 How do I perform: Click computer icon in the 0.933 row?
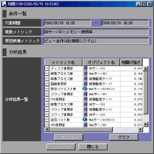[85, 68]
